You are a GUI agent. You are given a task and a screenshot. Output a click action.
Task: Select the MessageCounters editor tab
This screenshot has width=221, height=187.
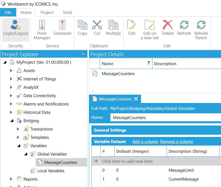[115, 99]
